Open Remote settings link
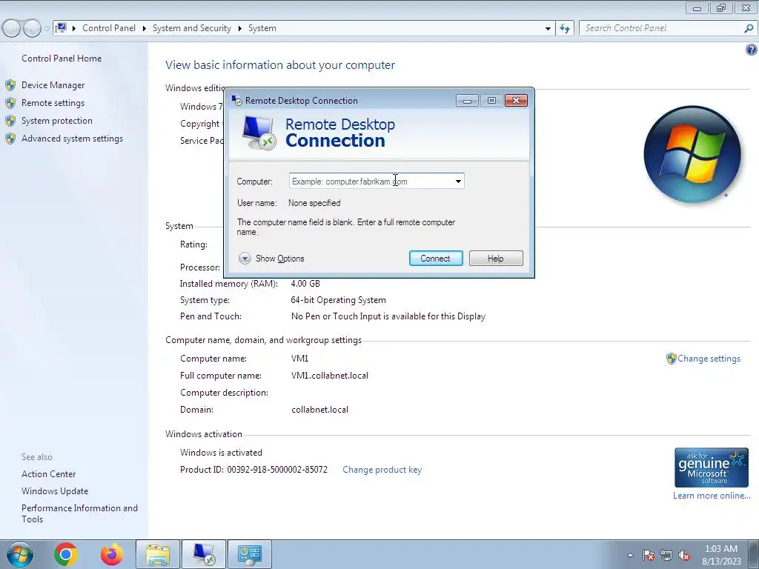759x569 pixels. pyautogui.click(x=53, y=103)
